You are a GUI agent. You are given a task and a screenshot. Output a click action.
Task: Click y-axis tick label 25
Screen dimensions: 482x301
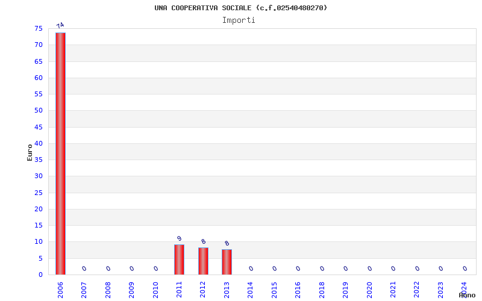point(39,193)
